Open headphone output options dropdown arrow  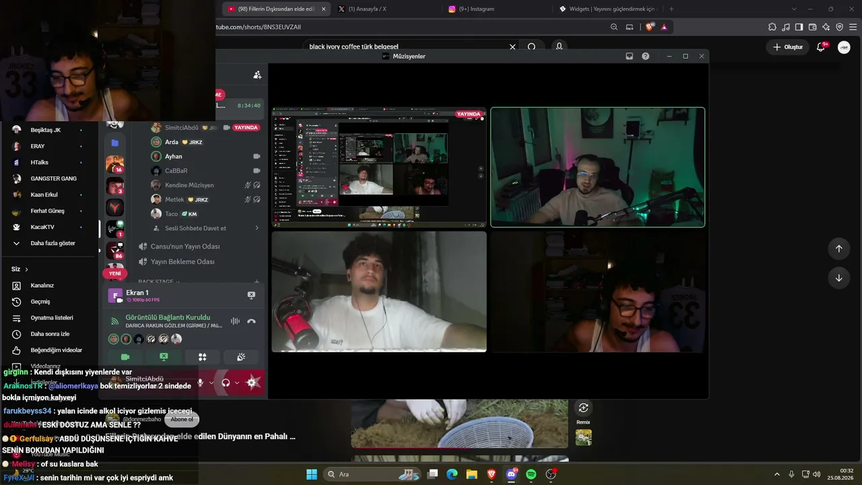(237, 383)
